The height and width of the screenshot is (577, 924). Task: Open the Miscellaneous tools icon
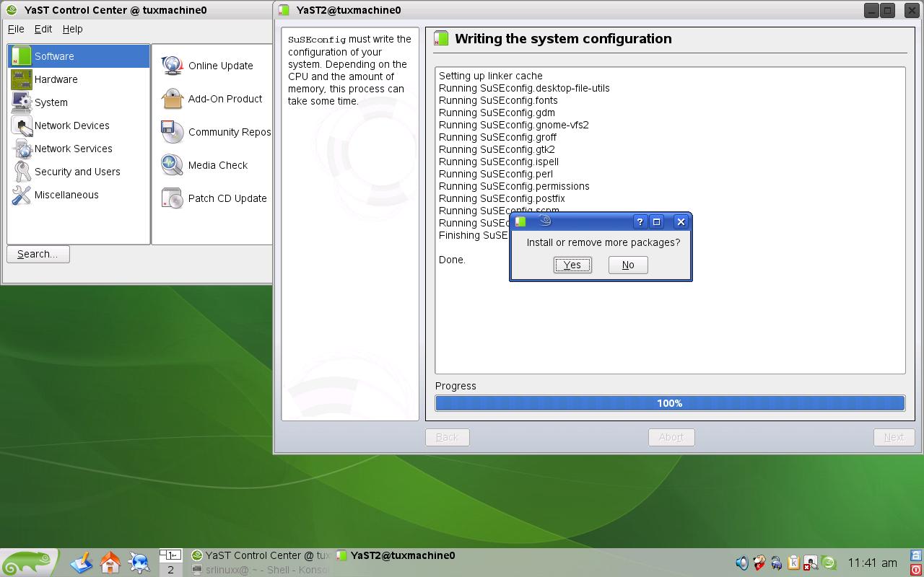click(21, 195)
